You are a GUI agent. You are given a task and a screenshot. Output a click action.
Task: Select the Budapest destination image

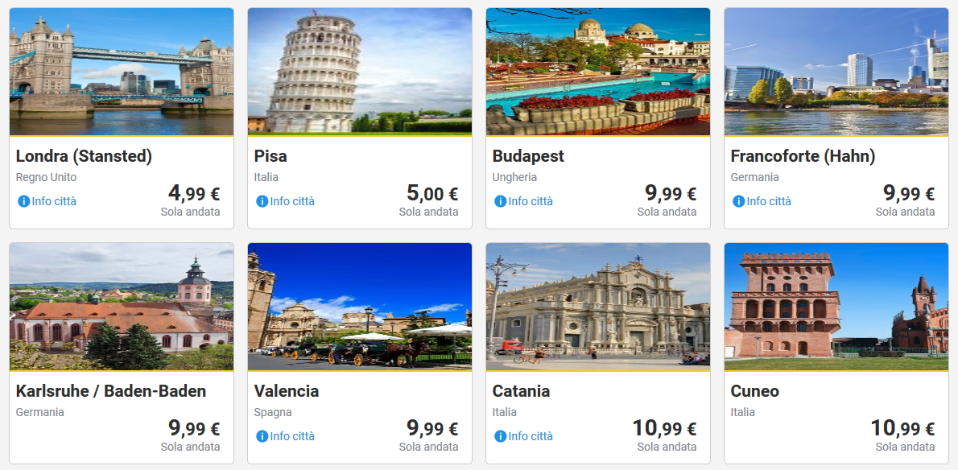click(x=598, y=72)
